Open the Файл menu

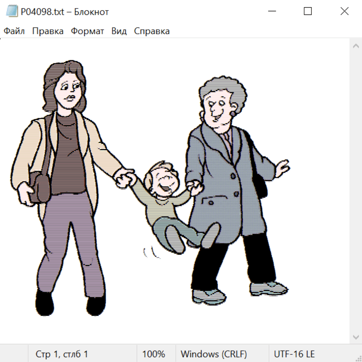click(14, 31)
